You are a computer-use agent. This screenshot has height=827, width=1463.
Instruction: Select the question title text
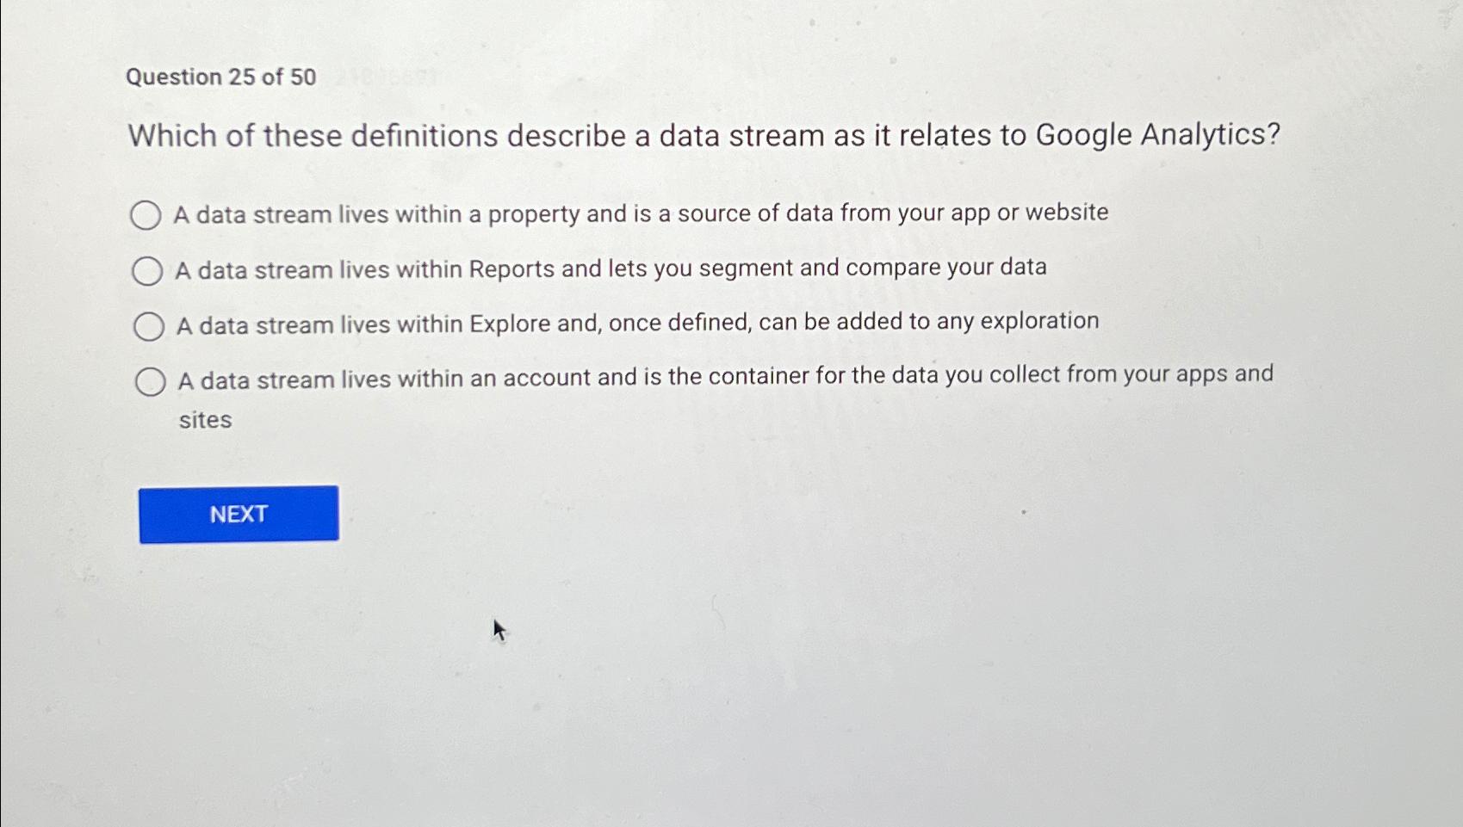pos(702,135)
